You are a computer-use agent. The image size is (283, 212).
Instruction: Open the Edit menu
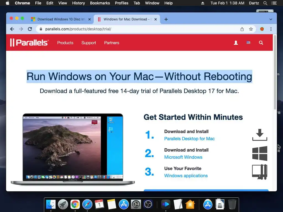coord(50,3)
